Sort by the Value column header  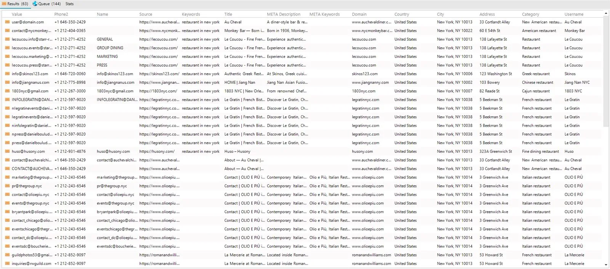pos(17,14)
